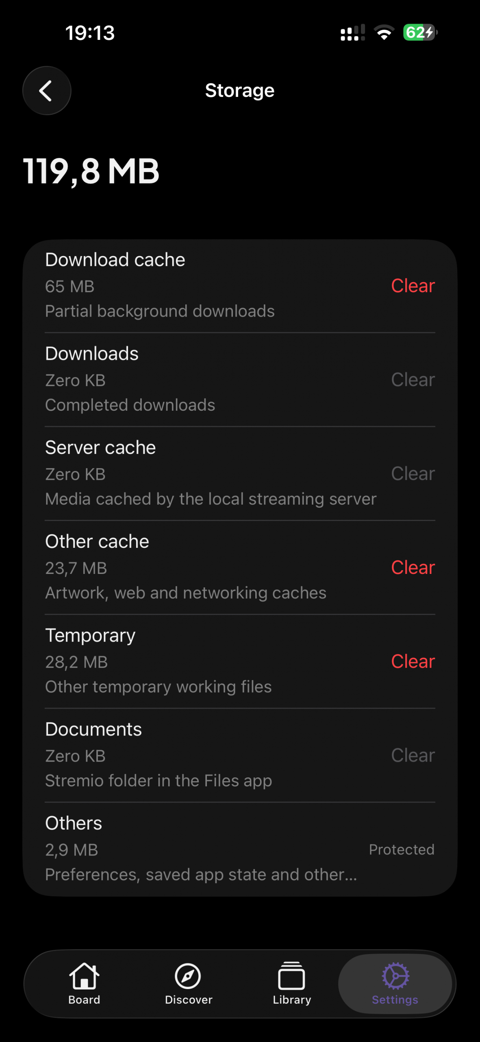Open the Discover compass icon
The width and height of the screenshot is (480, 1042).
[x=188, y=976]
